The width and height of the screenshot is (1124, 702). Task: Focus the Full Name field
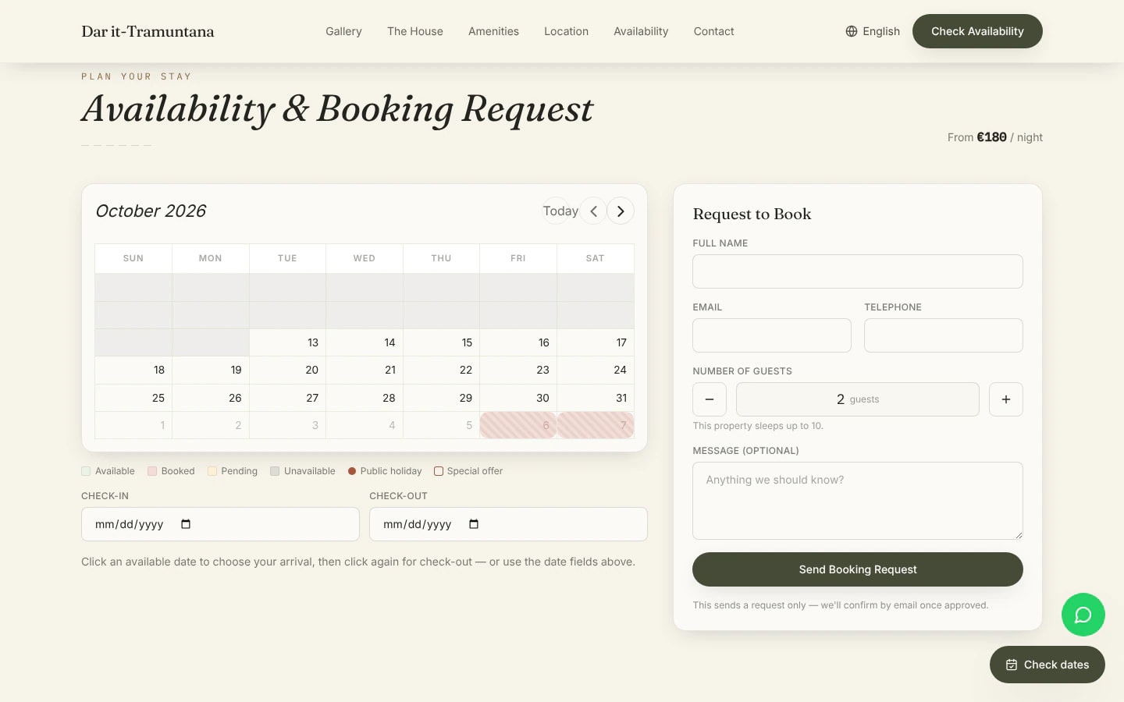click(x=858, y=271)
